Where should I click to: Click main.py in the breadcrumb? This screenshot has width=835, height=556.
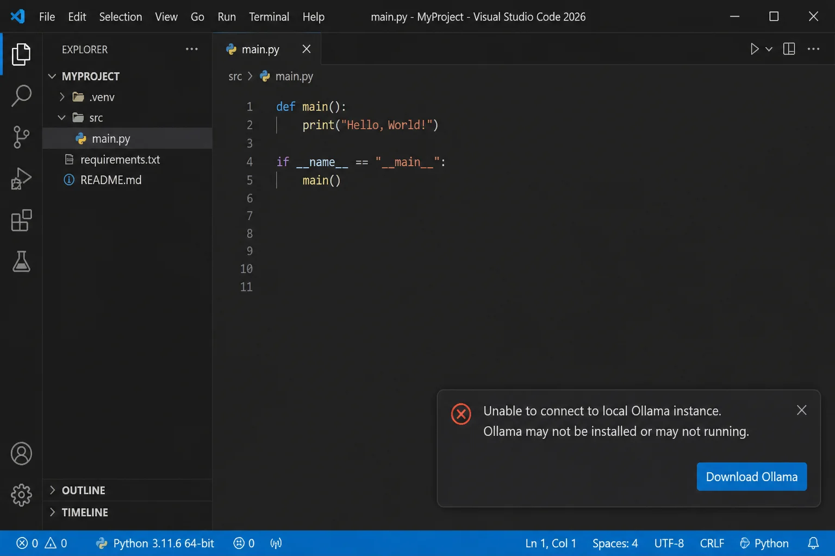click(x=294, y=76)
